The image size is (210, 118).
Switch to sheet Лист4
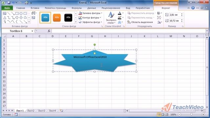point(52,111)
